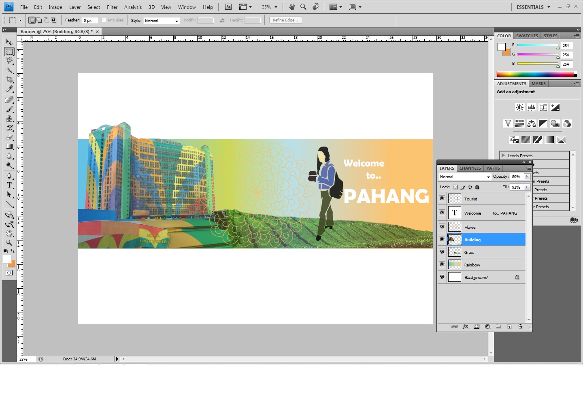
Task: Open the Analysis menu
Action: coord(133,7)
